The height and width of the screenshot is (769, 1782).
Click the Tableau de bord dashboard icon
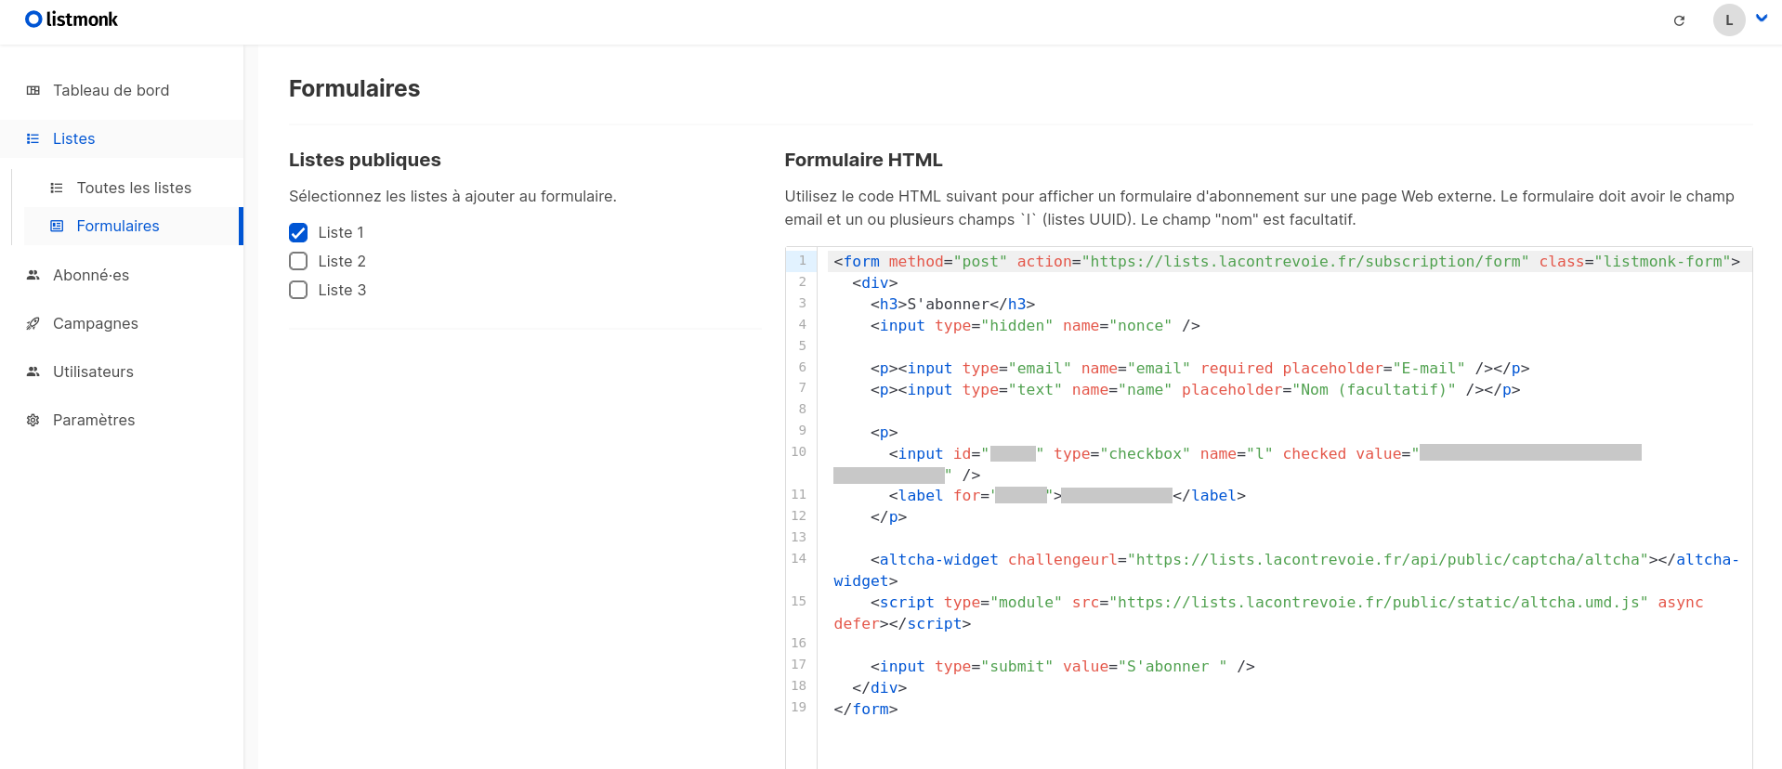click(33, 90)
